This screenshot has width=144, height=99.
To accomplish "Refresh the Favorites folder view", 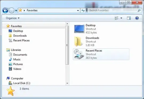I will (x=83, y=10).
